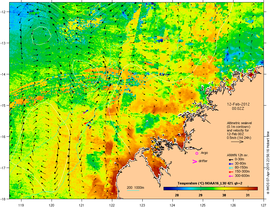Click the cyan 80-150m arrow legend symbol
The width and height of the screenshot is (270, 208).
click(231, 168)
